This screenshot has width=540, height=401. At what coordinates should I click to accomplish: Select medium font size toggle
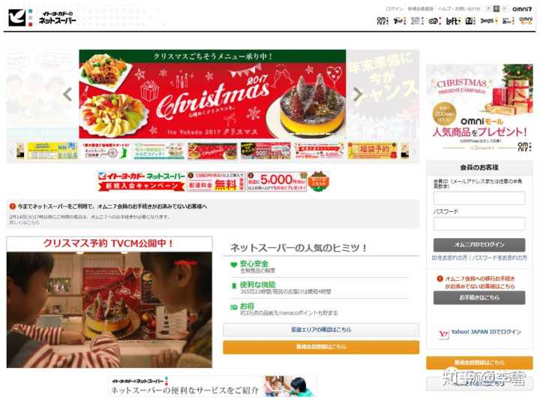pos(496,9)
